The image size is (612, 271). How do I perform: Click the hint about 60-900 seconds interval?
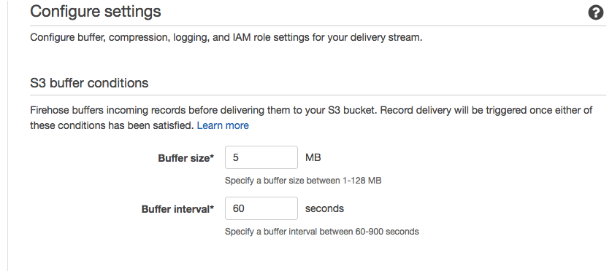coord(321,232)
